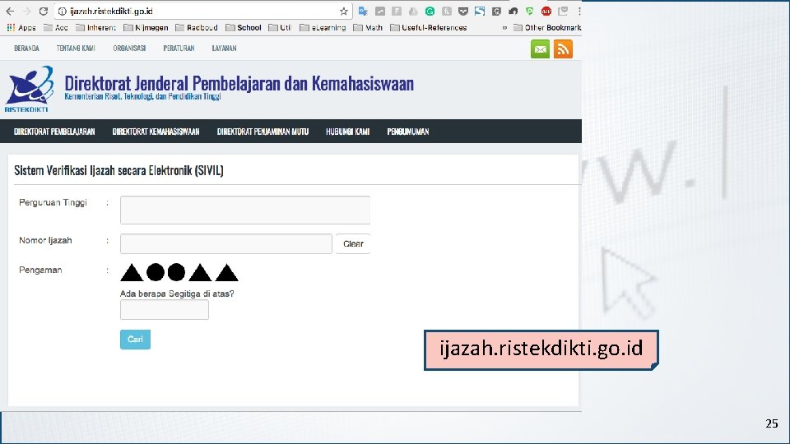Open the Other Bookmarks folder

(547, 28)
